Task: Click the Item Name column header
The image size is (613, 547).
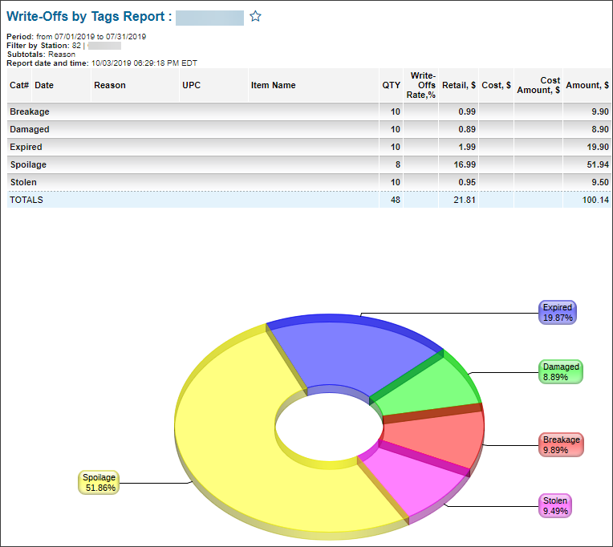Action: [x=273, y=85]
